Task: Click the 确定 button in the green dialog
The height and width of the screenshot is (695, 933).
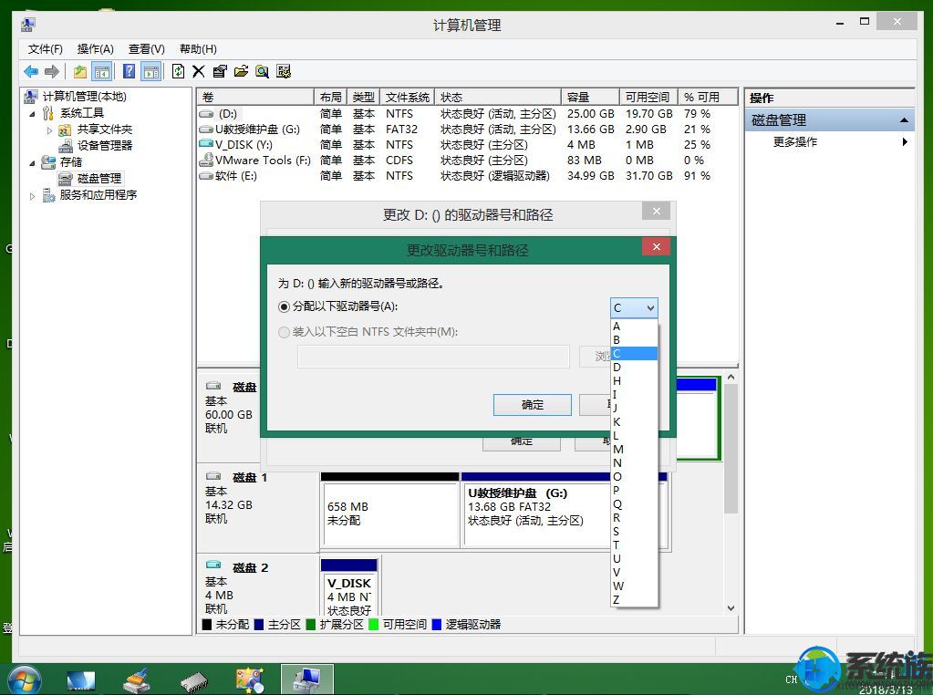Action: [x=533, y=405]
